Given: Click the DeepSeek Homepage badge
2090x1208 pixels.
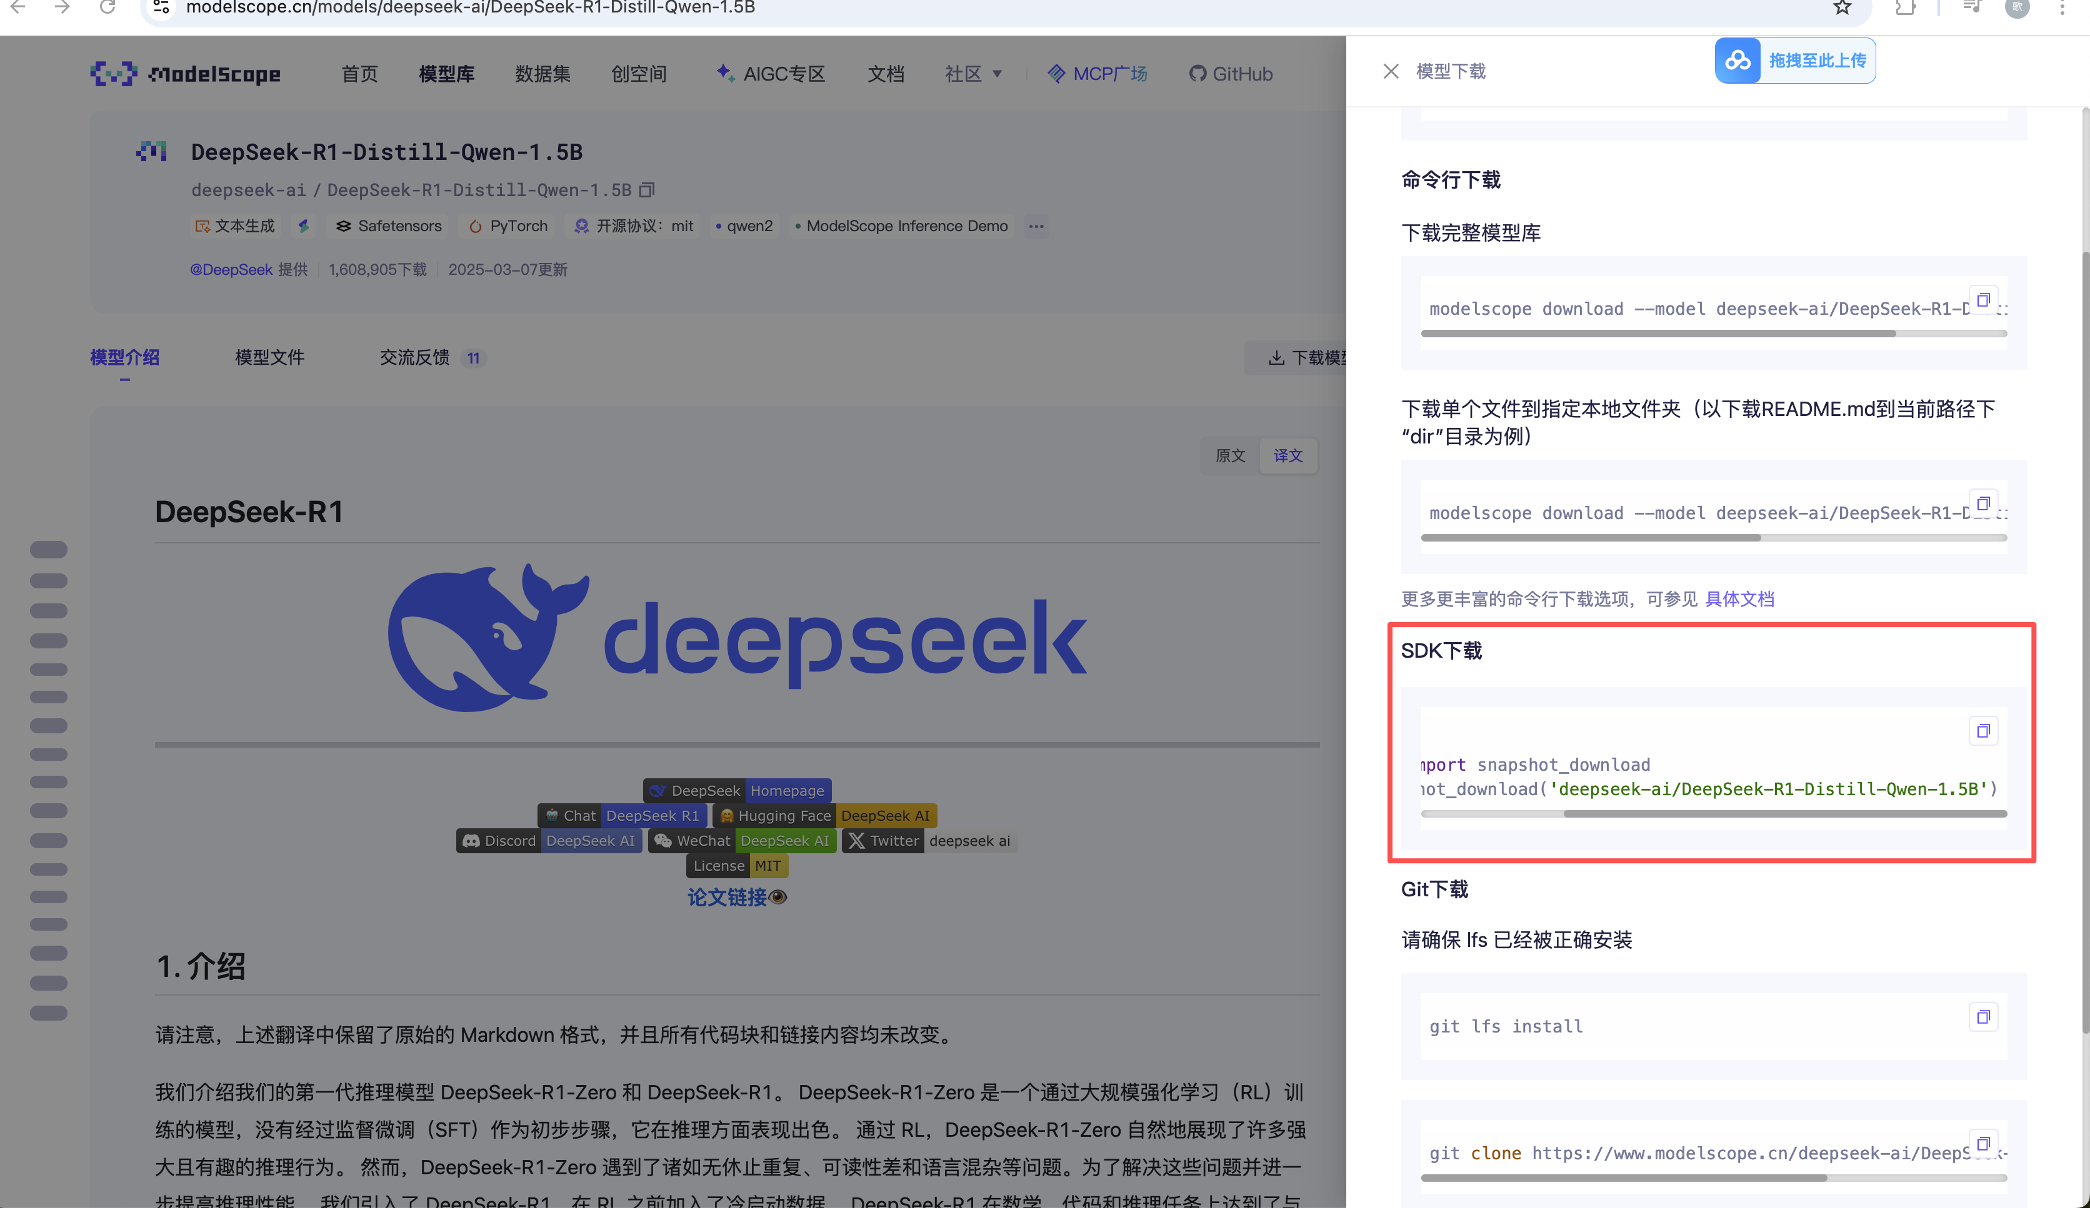Looking at the screenshot, I should [x=736, y=791].
